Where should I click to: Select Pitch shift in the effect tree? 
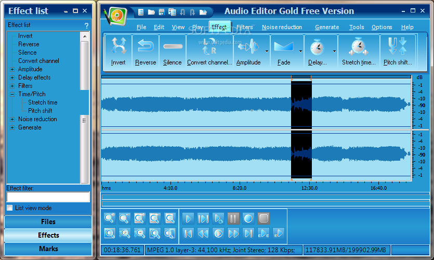pyautogui.click(x=40, y=111)
